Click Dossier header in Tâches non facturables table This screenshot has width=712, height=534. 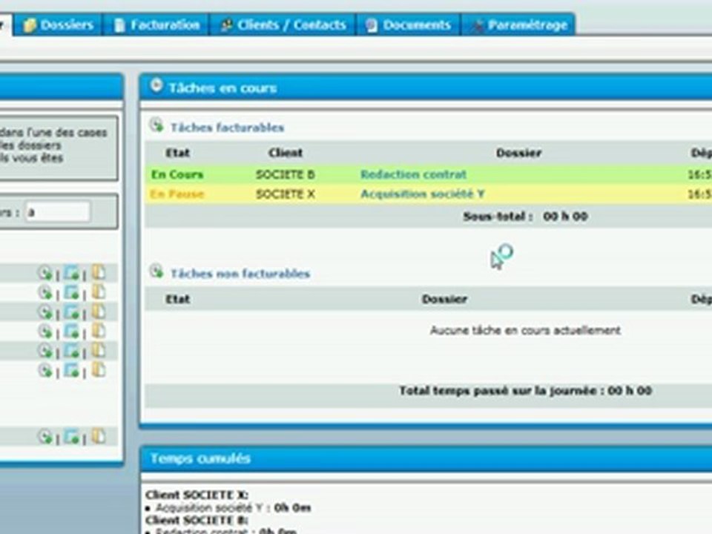pyautogui.click(x=444, y=299)
